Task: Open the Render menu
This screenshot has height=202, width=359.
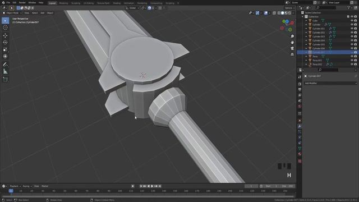Action: tap(22, 2)
